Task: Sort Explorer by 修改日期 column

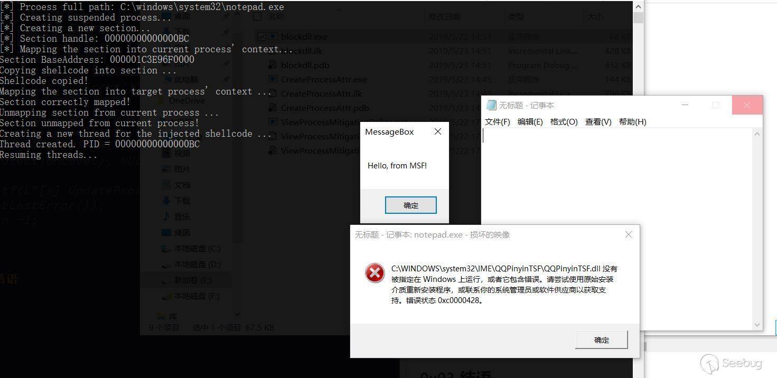Action: (x=444, y=17)
